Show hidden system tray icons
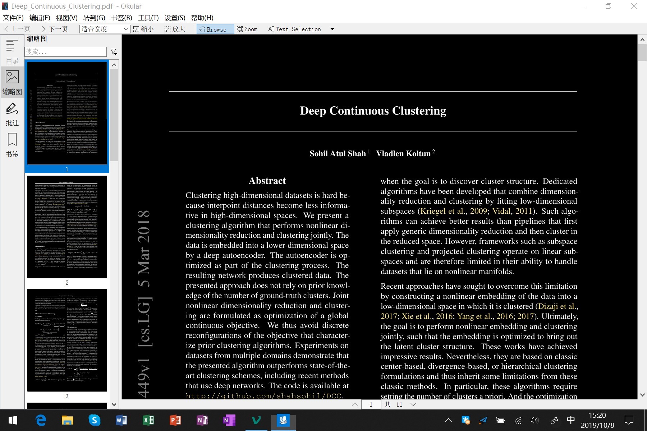The width and height of the screenshot is (647, 431). click(449, 420)
